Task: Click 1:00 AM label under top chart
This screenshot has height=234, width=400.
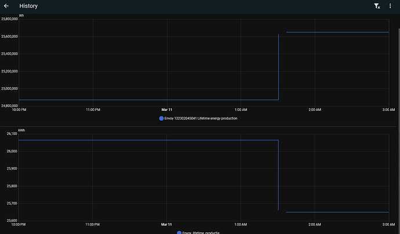Action: coord(241,110)
